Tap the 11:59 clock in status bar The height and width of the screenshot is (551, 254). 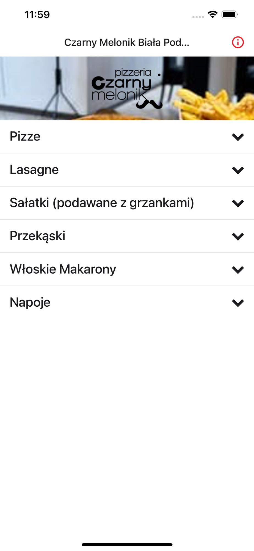(37, 15)
